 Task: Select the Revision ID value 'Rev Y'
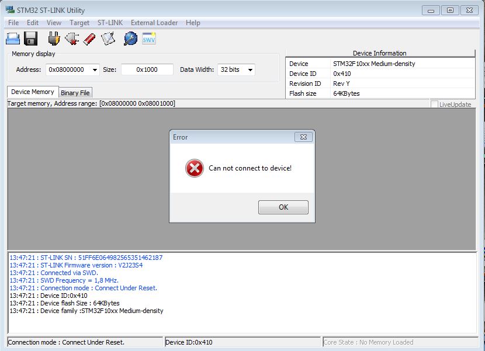[x=341, y=84]
